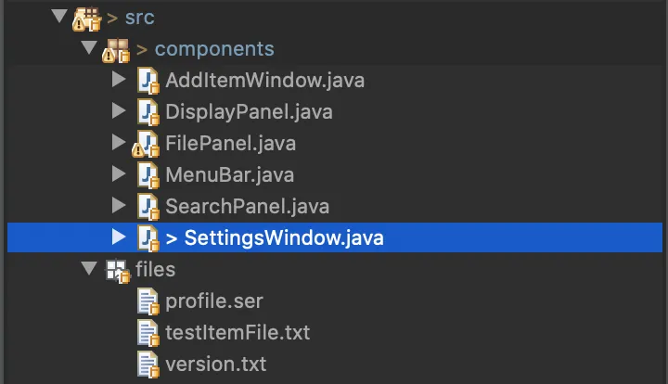This screenshot has height=384, width=668.
Task: Open testItemFile.txt from the files package
Action: click(238, 332)
